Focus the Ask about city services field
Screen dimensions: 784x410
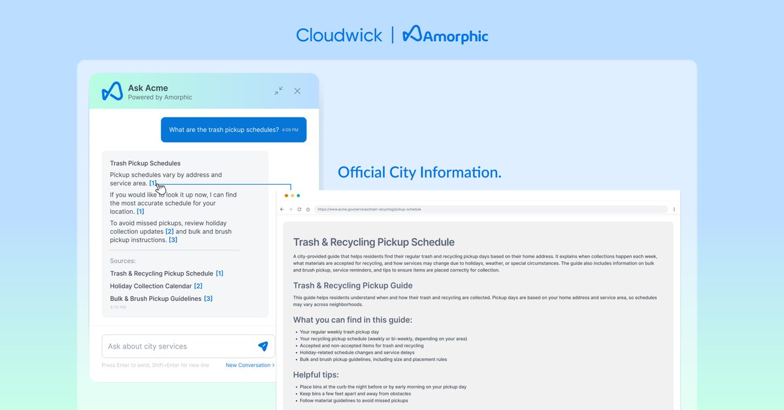point(188,346)
